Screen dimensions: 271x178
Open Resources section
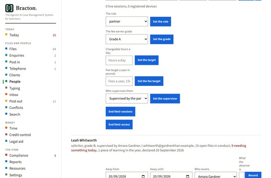click(x=17, y=168)
